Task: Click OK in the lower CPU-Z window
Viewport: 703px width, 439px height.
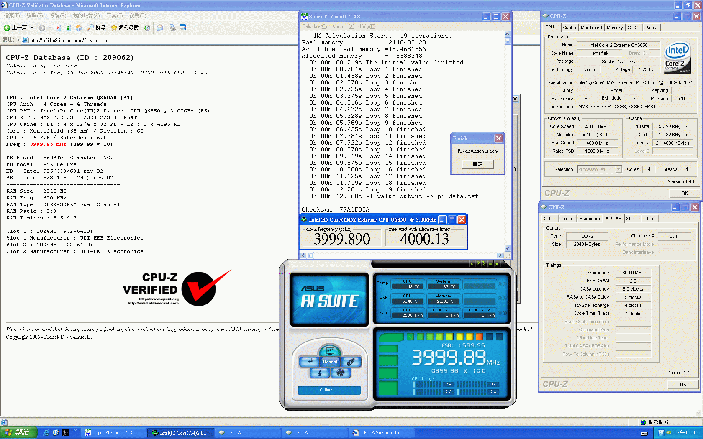Action: coord(683,385)
